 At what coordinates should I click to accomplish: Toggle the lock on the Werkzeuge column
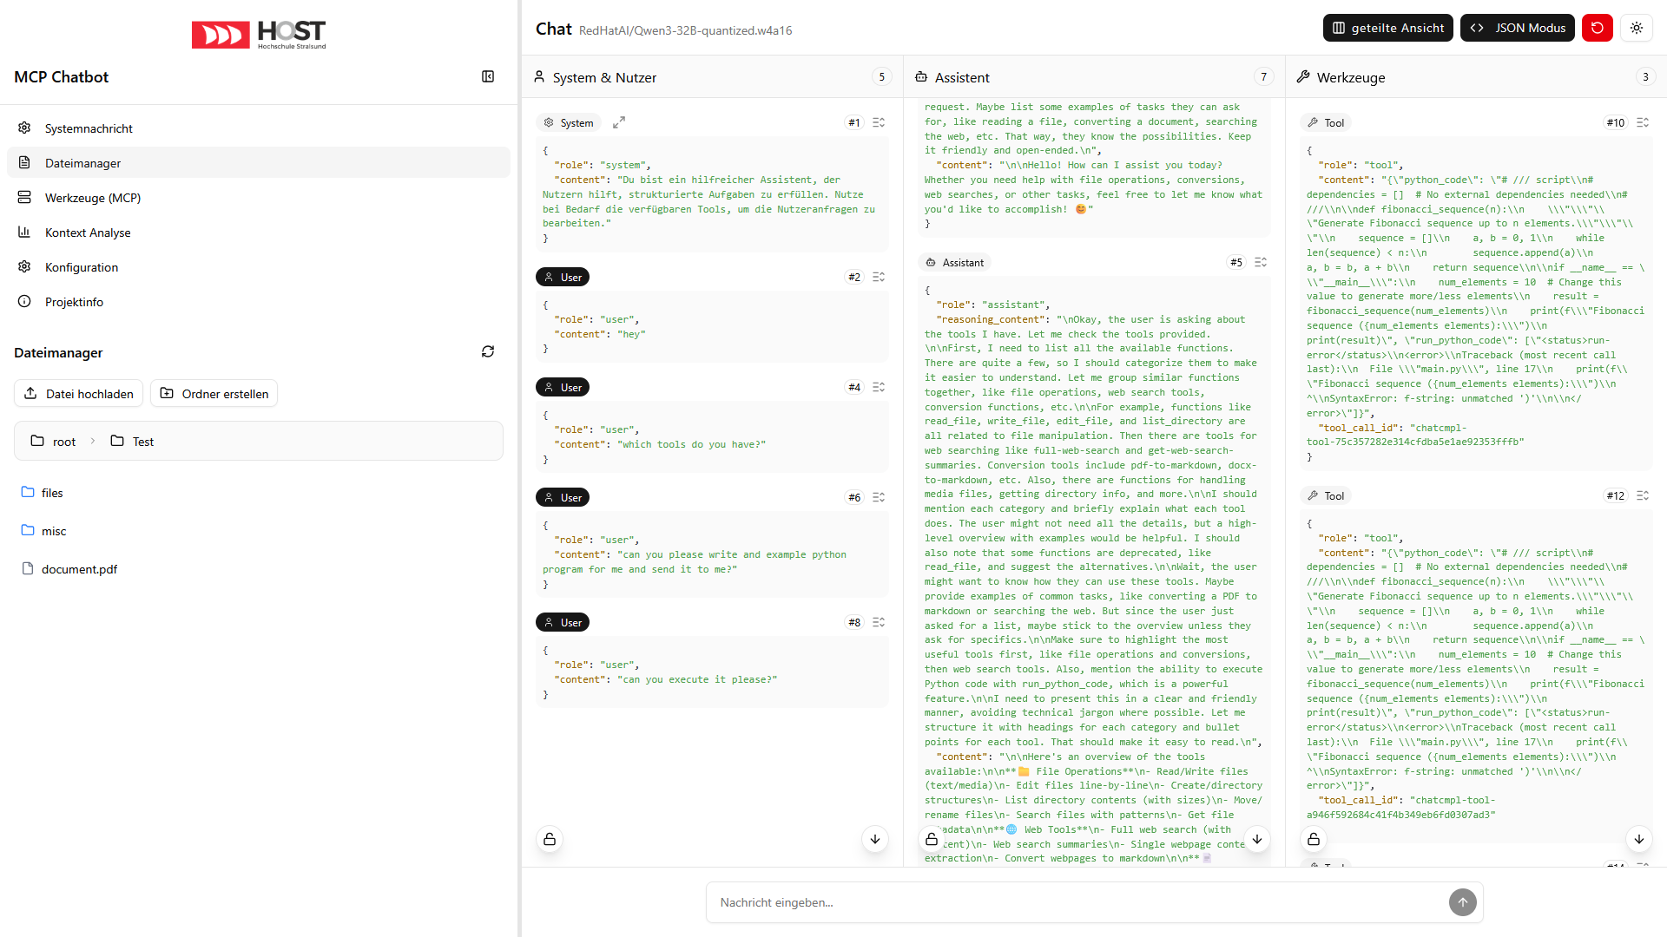point(1314,839)
